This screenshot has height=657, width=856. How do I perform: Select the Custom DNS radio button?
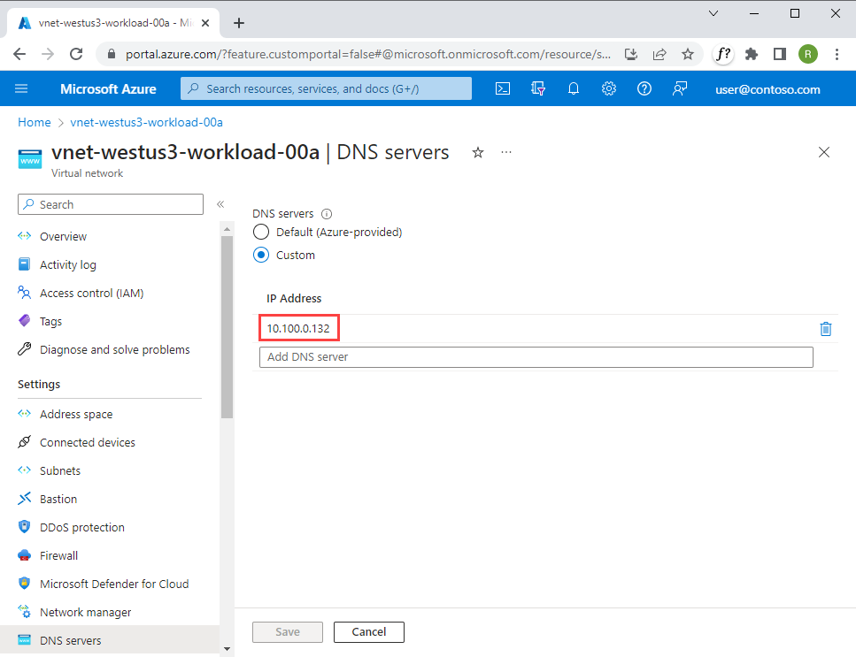261,255
